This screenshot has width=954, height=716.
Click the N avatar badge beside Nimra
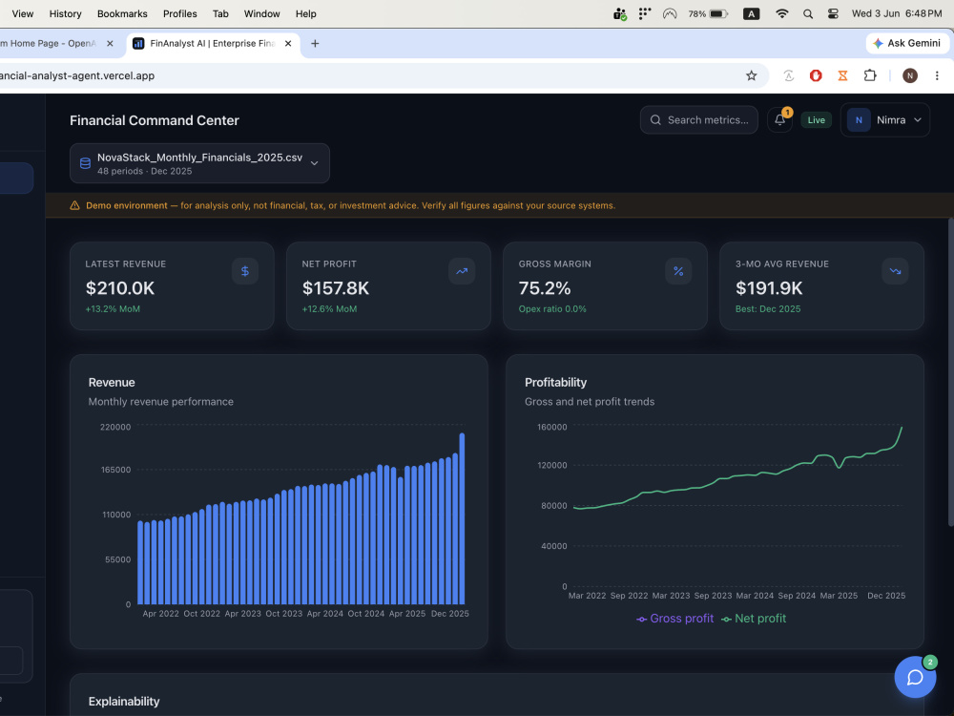click(859, 120)
